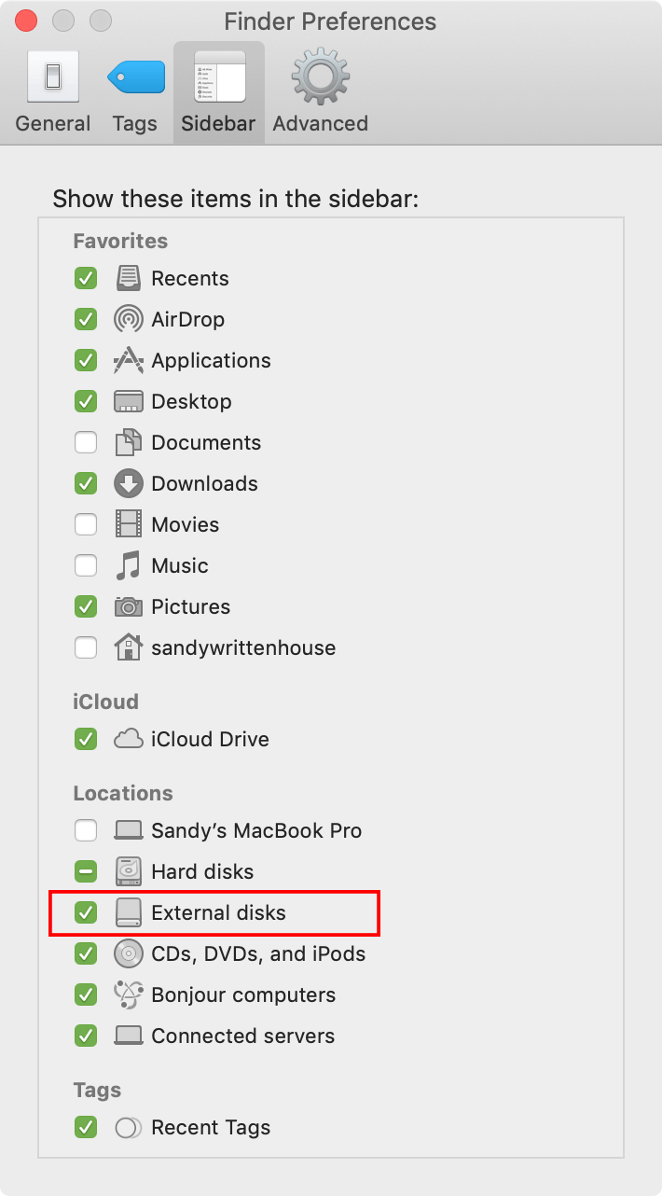Uncheck the Recent Tags checkbox
The height and width of the screenshot is (1196, 662).
[86, 1127]
